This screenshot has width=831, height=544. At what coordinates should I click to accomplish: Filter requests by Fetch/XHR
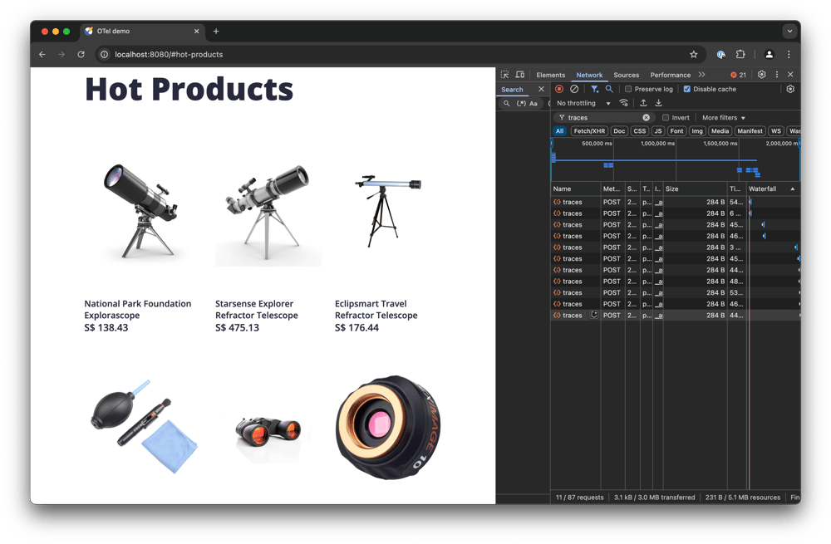pos(589,131)
